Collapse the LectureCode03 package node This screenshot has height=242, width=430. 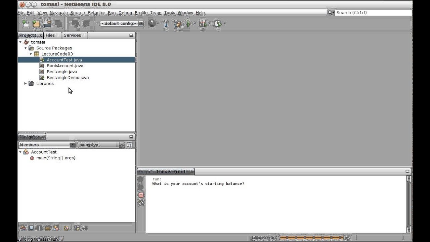(31, 54)
